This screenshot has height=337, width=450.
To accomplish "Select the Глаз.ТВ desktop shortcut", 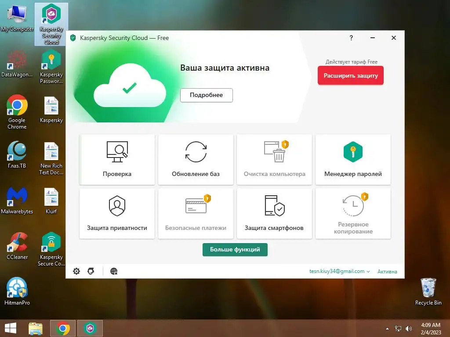I will point(17,155).
